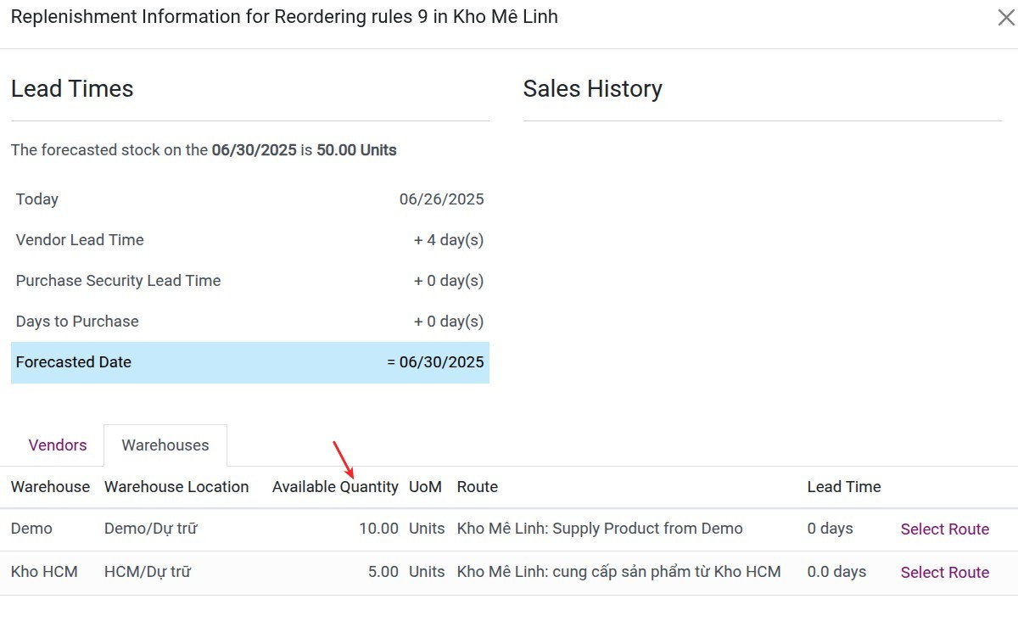1018x627 pixels.
Task: Click the HCM/Dự trữ location cell
Action: coord(148,572)
